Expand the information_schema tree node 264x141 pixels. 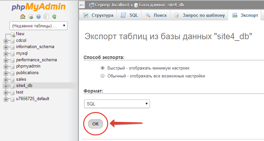coord(6,47)
